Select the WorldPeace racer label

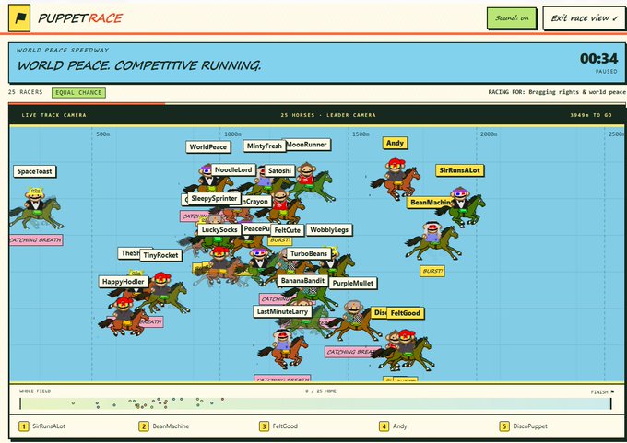click(x=208, y=146)
